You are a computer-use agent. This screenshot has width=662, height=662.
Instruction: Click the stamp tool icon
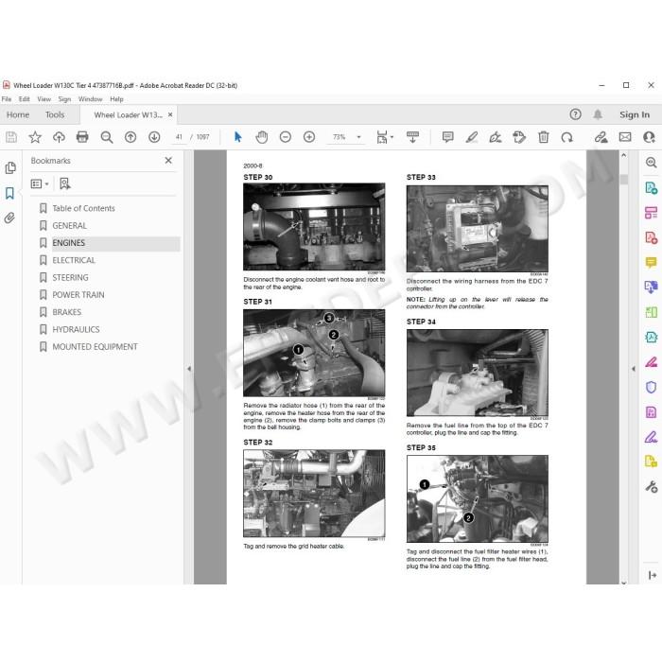click(519, 137)
